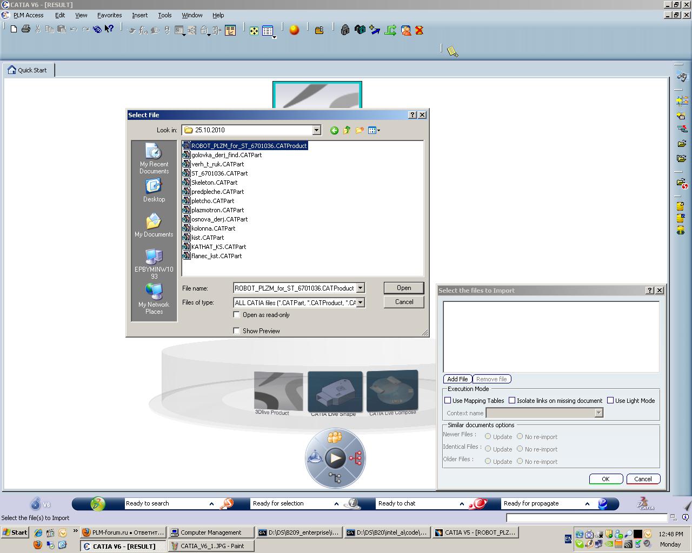Switch to Computer Management taskbar window

(211, 532)
